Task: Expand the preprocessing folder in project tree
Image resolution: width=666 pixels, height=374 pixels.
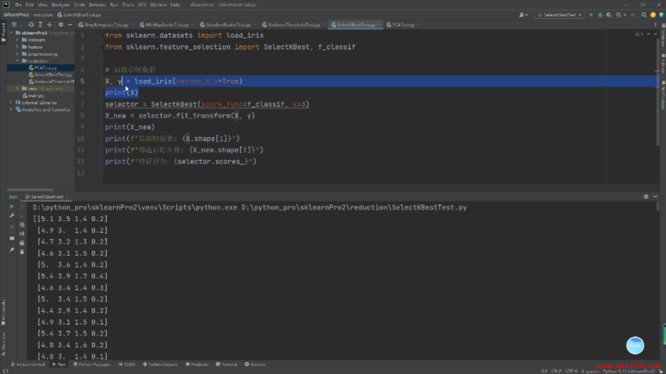Action: click(17, 54)
